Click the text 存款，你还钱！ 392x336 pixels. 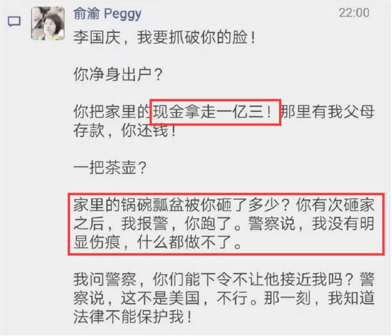coord(125,130)
